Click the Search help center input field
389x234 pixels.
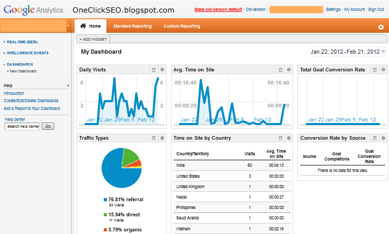(x=22, y=127)
